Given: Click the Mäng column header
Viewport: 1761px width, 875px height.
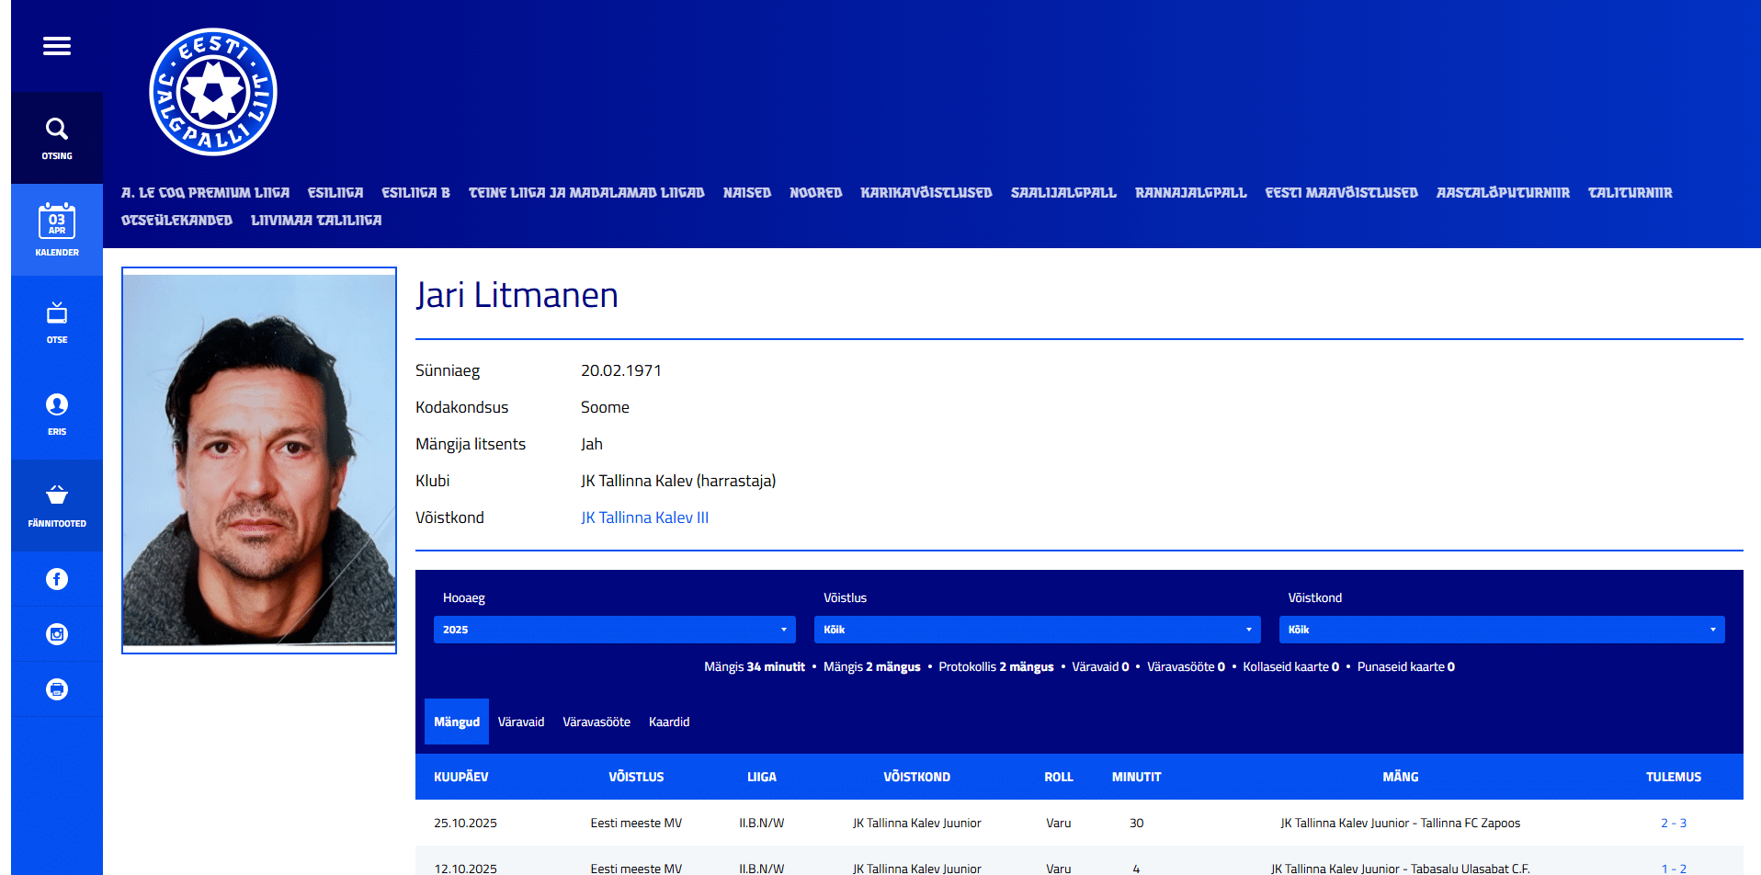Looking at the screenshot, I should pyautogui.click(x=1401, y=777).
